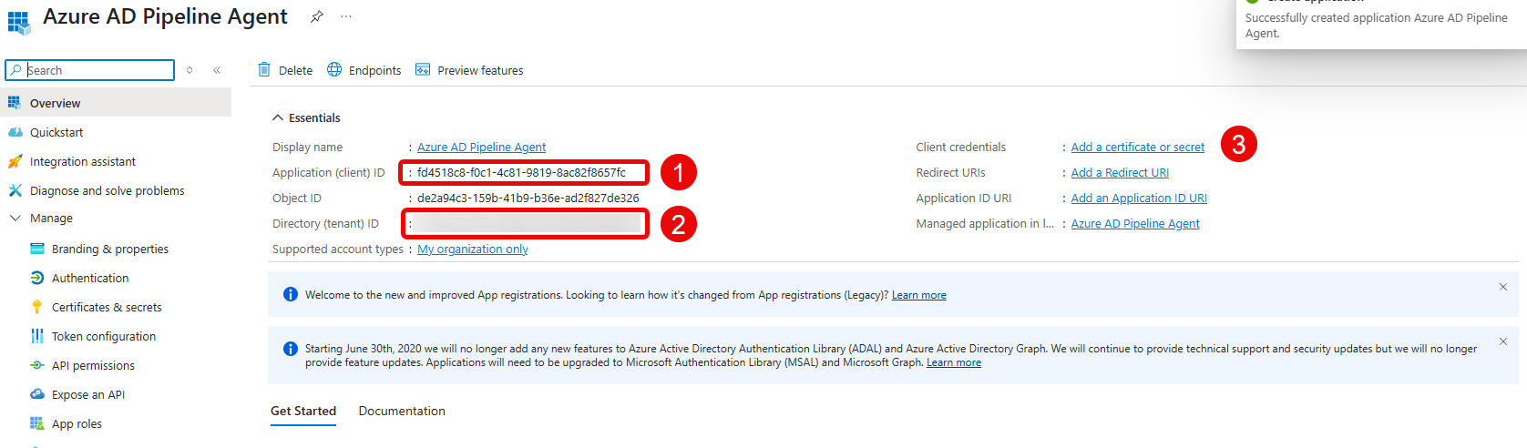The image size is (1527, 448).
Task: Open Branding & properties
Action: [x=110, y=249]
